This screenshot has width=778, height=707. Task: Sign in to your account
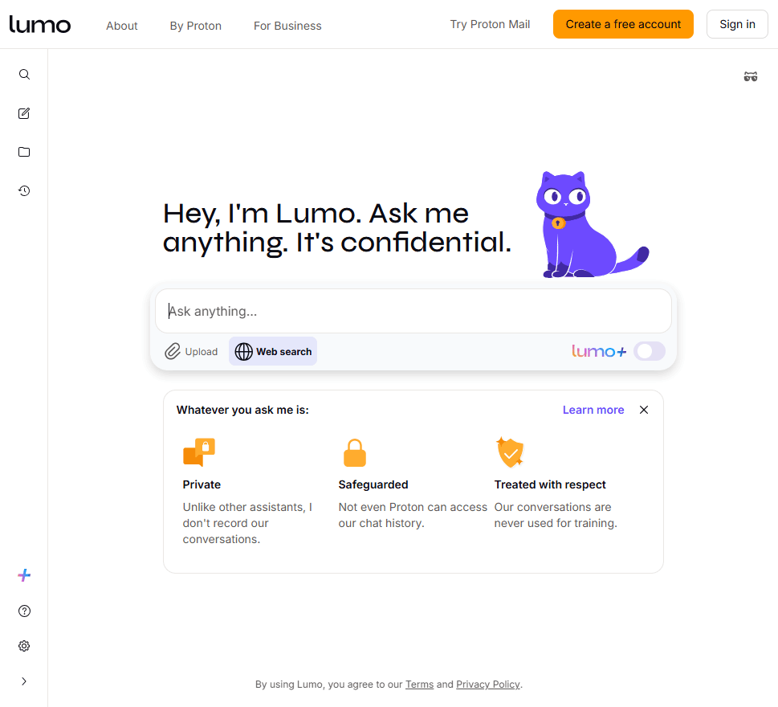point(736,23)
